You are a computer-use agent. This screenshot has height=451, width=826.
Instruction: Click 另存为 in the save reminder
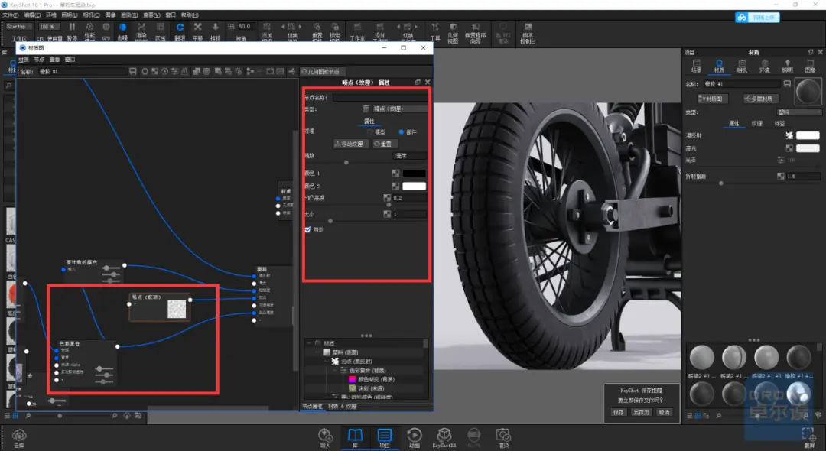[x=641, y=413]
